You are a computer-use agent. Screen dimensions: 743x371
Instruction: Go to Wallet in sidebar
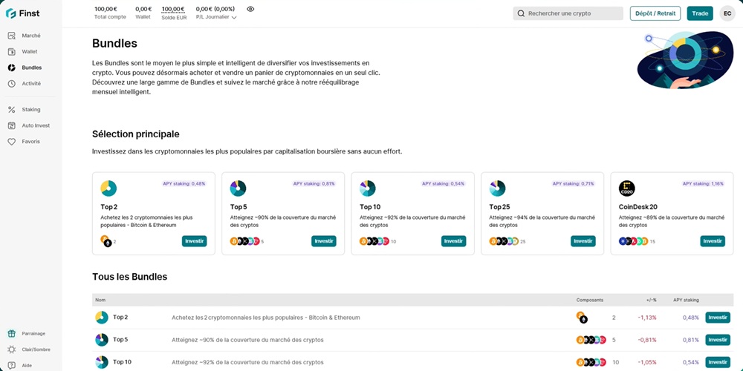point(30,52)
